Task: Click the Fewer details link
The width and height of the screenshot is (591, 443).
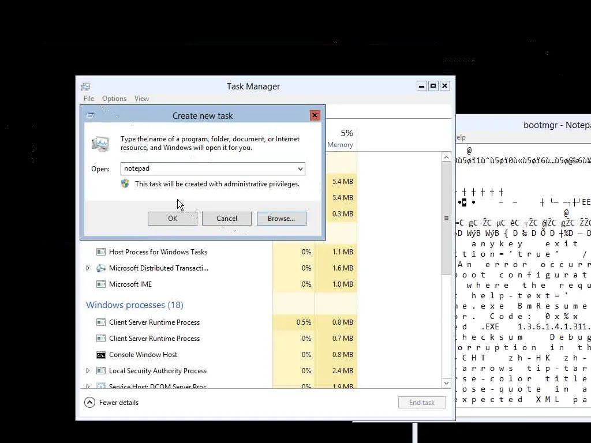Action: [x=119, y=403]
